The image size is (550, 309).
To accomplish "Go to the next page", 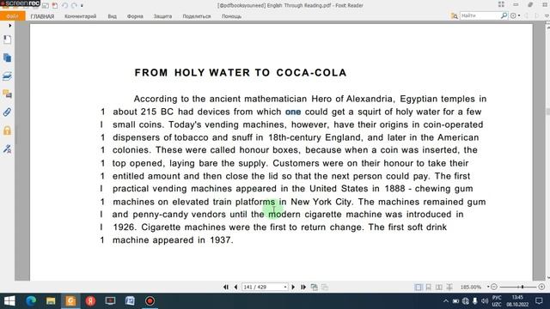I will click(293, 287).
